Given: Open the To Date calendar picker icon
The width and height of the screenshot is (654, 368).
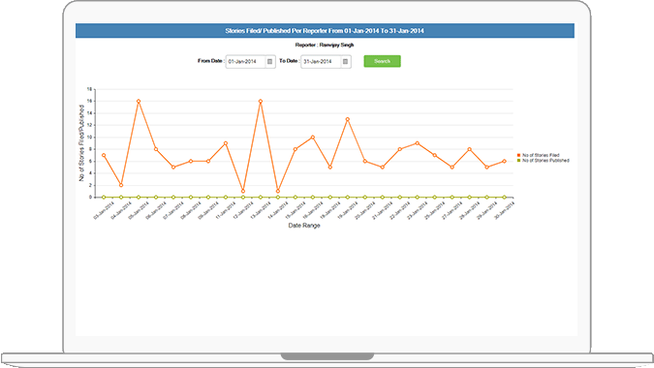Looking at the screenshot, I should coord(345,62).
